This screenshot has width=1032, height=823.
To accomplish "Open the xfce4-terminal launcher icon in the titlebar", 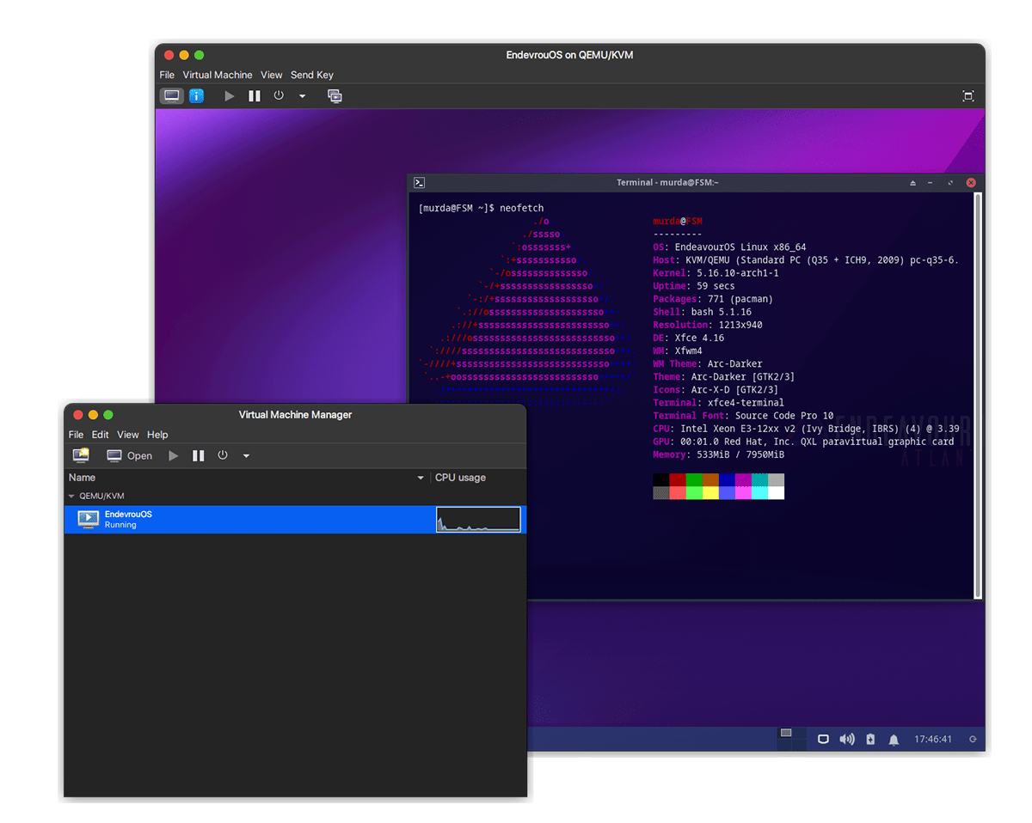I will [x=420, y=182].
